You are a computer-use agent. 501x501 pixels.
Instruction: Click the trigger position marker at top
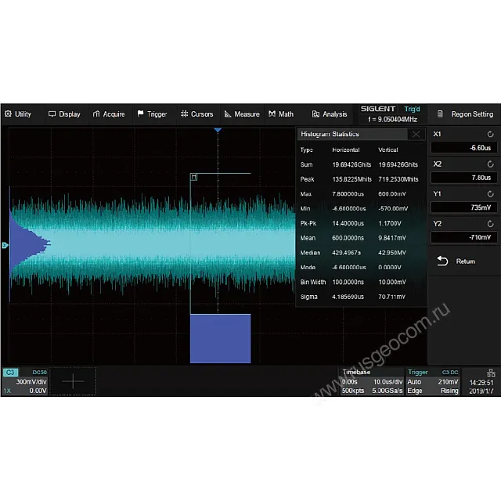tap(218, 130)
